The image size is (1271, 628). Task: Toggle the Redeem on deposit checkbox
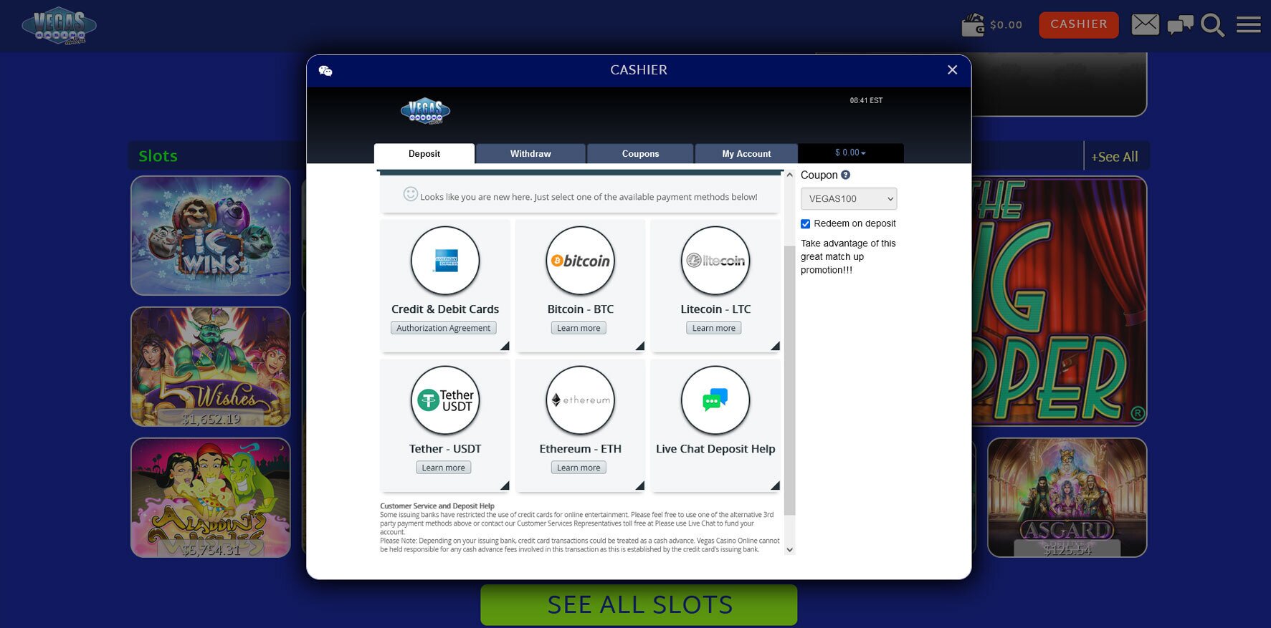pos(806,224)
